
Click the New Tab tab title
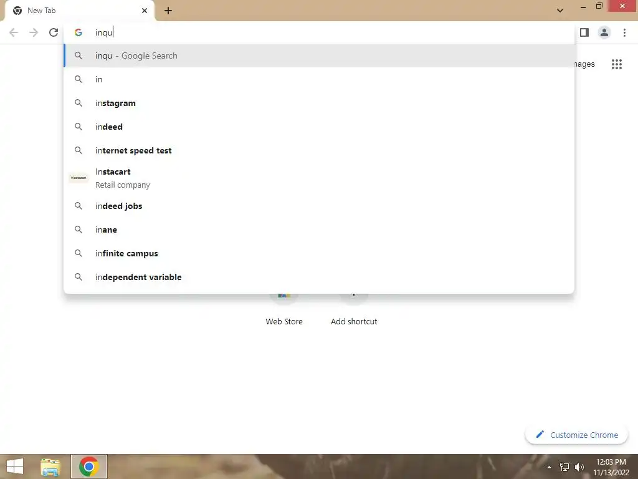tap(42, 11)
